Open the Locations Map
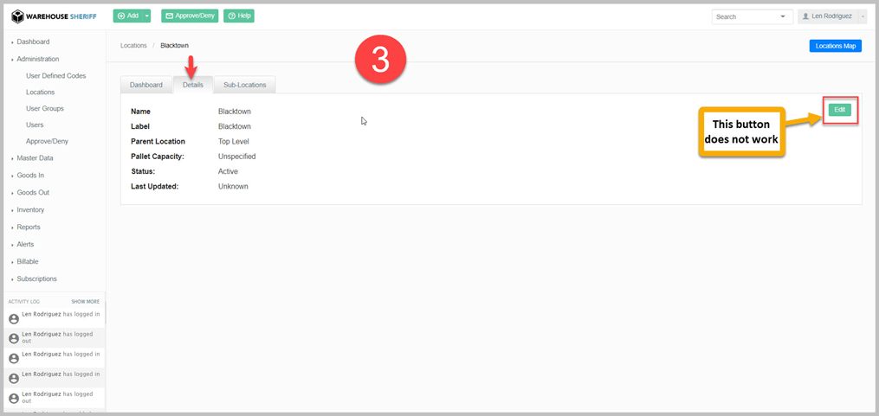Image resolution: width=879 pixels, height=416 pixels. (x=835, y=46)
